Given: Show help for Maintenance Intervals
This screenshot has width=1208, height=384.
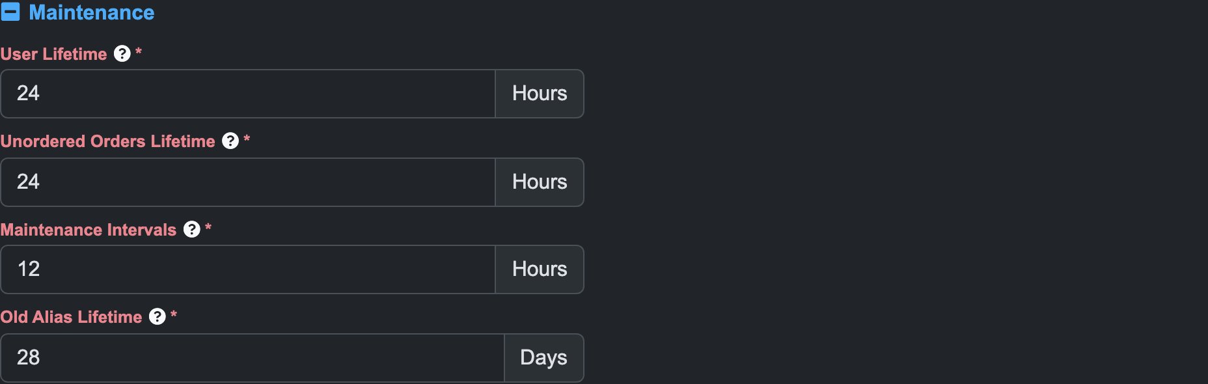Looking at the screenshot, I should 192,229.
